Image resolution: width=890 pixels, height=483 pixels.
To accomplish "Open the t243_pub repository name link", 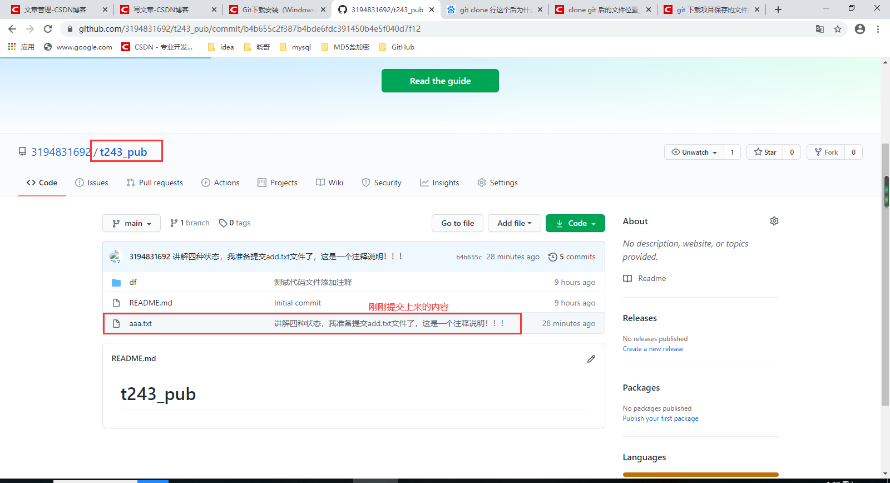I will pos(123,152).
